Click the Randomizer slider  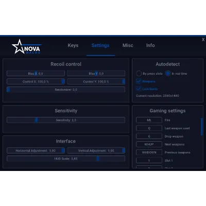[66, 90]
